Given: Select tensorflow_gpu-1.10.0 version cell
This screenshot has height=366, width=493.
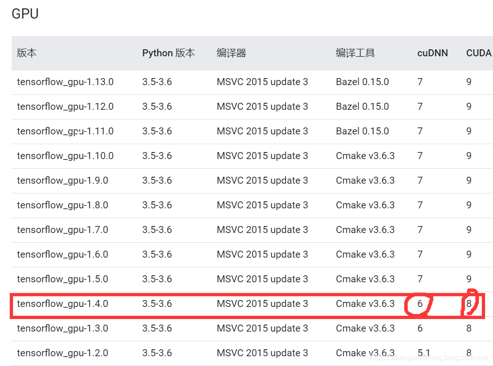Looking at the screenshot, I should [65, 156].
